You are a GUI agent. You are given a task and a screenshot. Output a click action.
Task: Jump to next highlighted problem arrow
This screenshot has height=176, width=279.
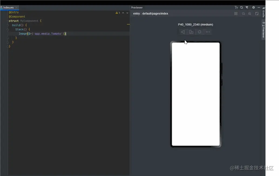tap(127, 13)
